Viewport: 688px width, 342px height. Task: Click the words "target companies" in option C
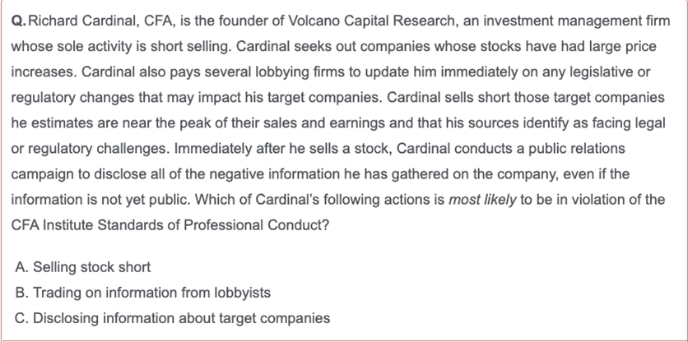tap(275, 318)
